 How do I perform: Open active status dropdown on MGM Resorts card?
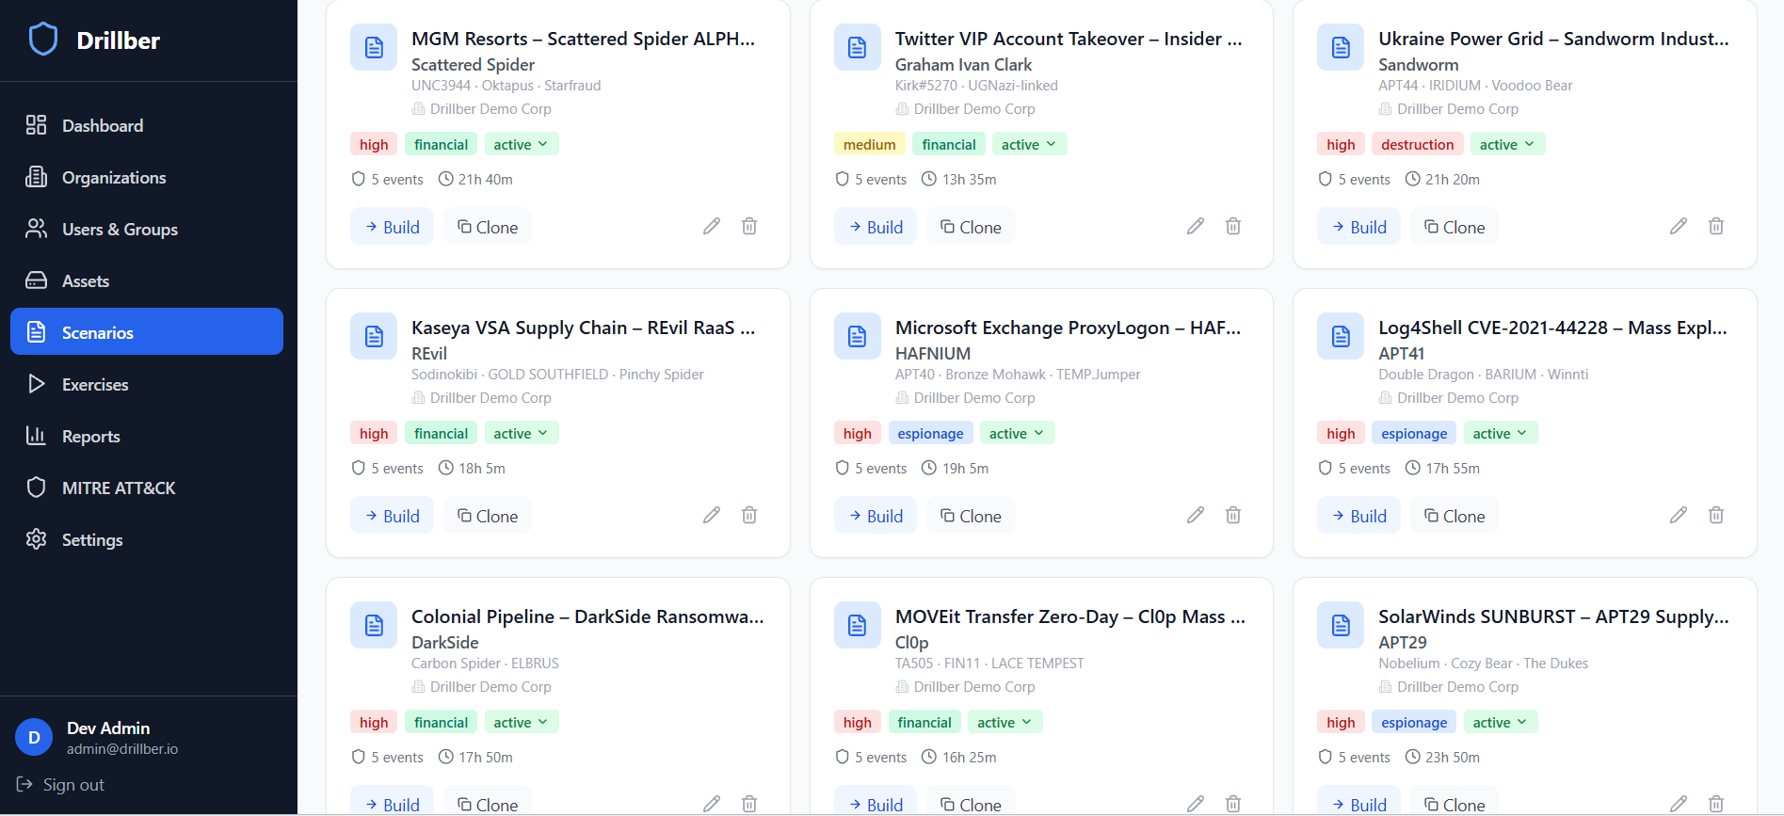point(522,144)
